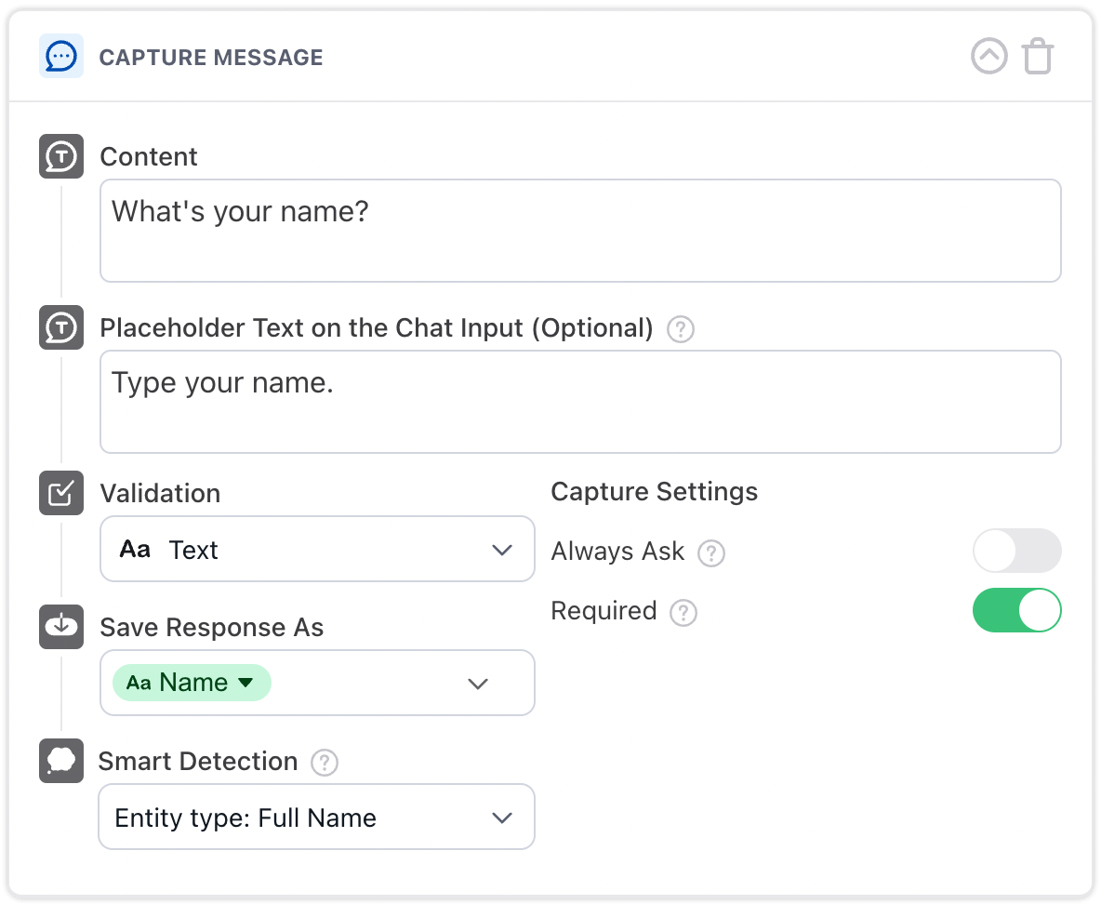Click the Capture Message chat bubble icon
The width and height of the screenshot is (1101, 904).
(x=61, y=57)
